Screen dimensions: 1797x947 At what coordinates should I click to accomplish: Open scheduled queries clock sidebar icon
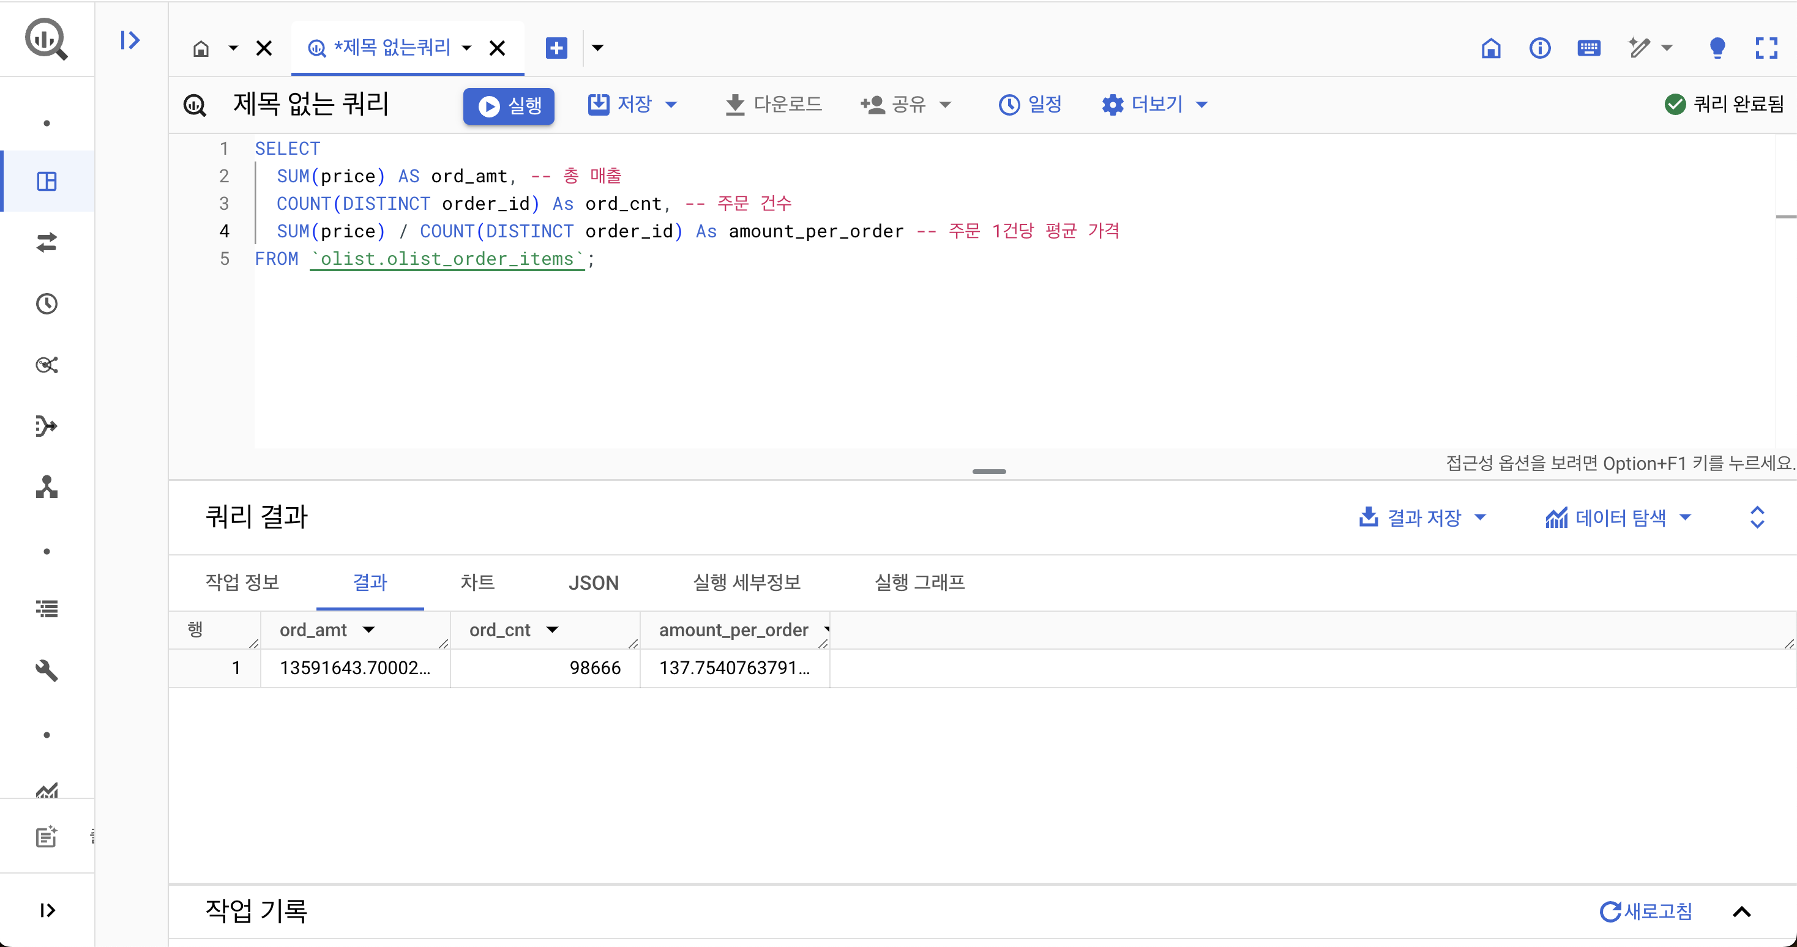click(x=47, y=303)
